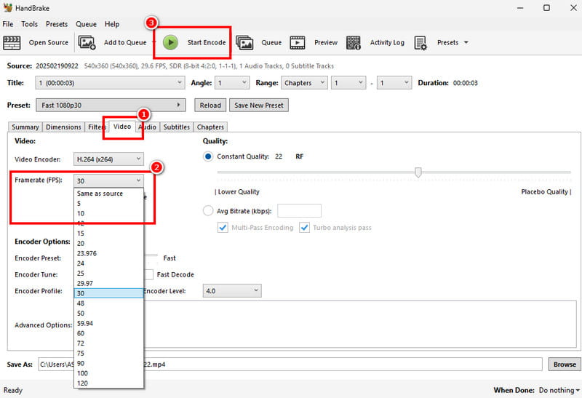Click the Preview label in toolbar

tap(326, 42)
